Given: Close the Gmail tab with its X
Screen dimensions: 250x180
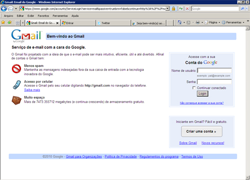Looking at the screenshot, I should 57,23.
